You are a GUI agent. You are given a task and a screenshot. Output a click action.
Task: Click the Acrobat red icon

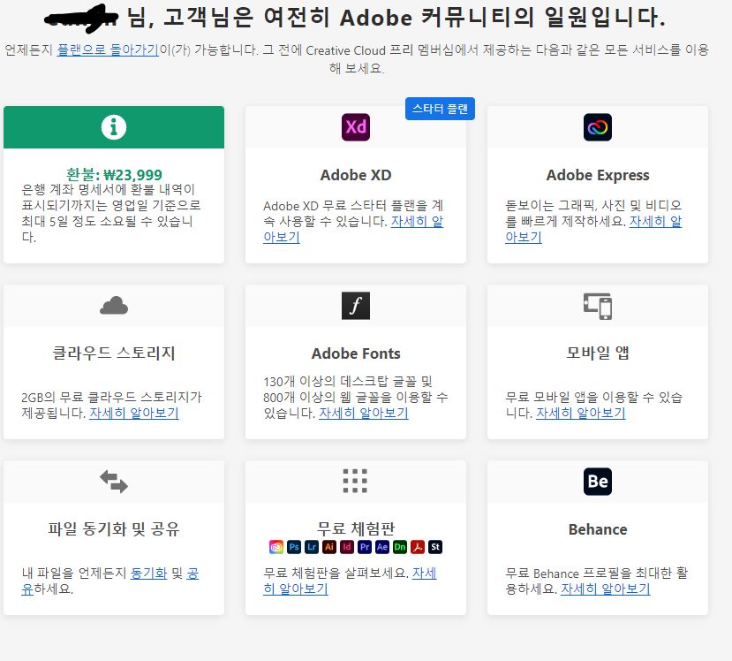418,547
